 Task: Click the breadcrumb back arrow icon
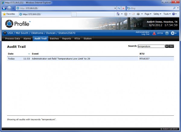pyautogui.click(x=5, y=33)
